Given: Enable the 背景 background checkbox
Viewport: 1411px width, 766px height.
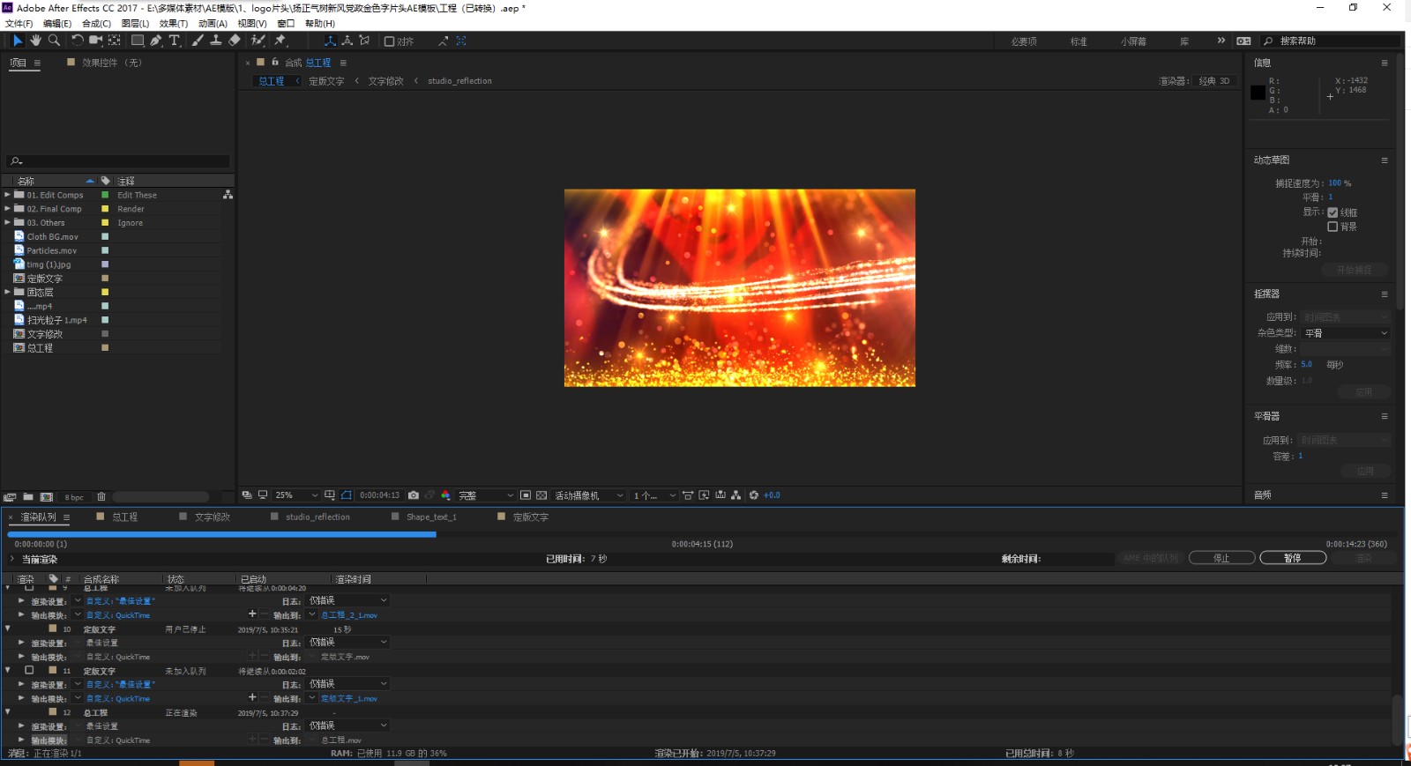Looking at the screenshot, I should pos(1333,227).
